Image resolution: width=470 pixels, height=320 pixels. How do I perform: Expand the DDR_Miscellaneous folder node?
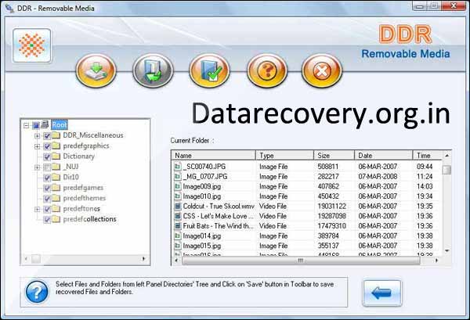click(x=37, y=135)
